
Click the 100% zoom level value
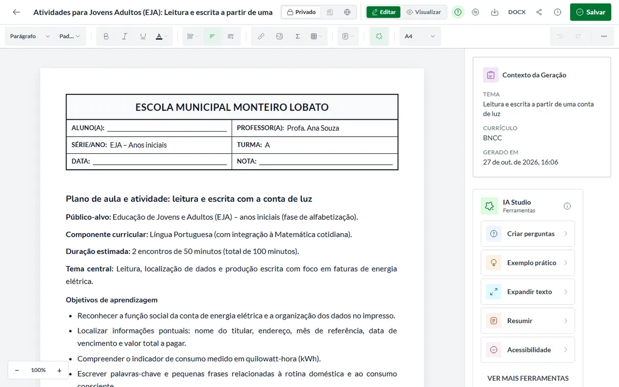pos(38,370)
